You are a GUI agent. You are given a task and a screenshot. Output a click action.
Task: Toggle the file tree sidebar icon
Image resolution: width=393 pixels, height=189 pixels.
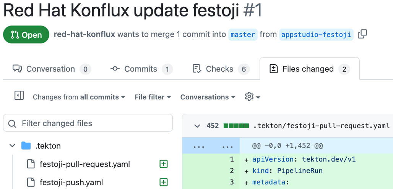point(19,96)
